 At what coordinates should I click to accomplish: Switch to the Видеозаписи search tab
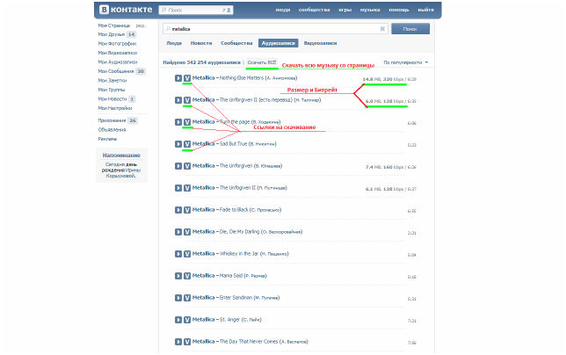(320, 43)
